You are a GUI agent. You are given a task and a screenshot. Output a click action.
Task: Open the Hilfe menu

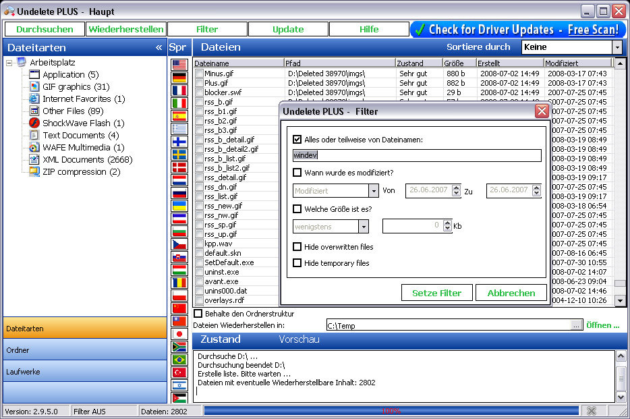click(369, 29)
